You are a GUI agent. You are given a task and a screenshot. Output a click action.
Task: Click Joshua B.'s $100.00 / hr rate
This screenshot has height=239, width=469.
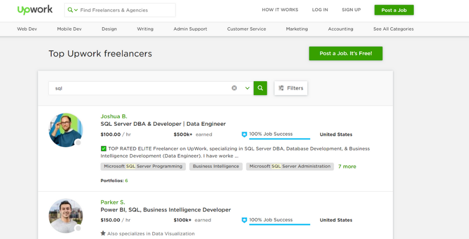point(116,134)
